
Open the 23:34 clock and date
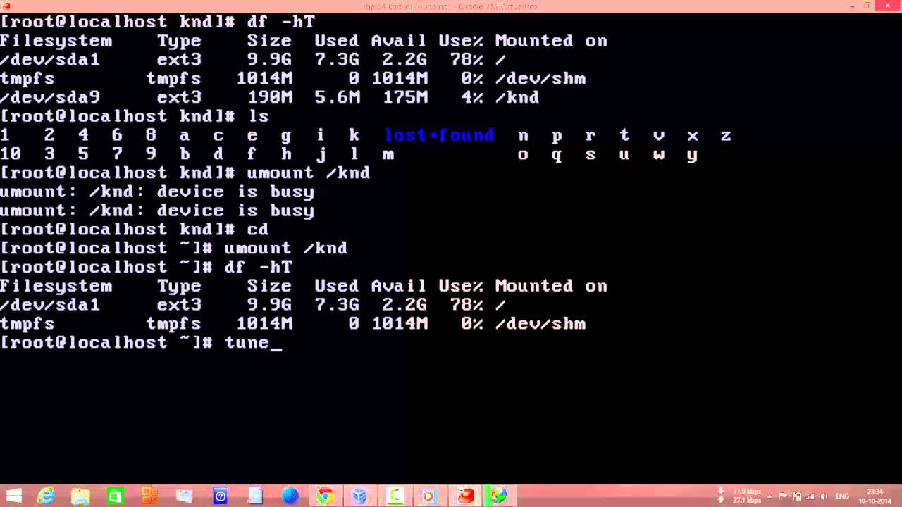pyautogui.click(x=876, y=496)
